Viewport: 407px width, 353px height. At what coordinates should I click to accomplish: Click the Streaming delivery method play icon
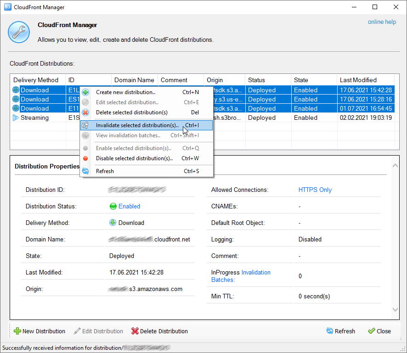click(x=16, y=118)
